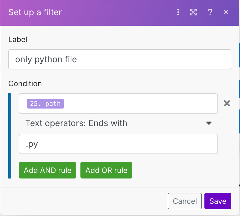The image size is (240, 216).
Task: Remove the condition with the gray X
Action: [227, 103]
